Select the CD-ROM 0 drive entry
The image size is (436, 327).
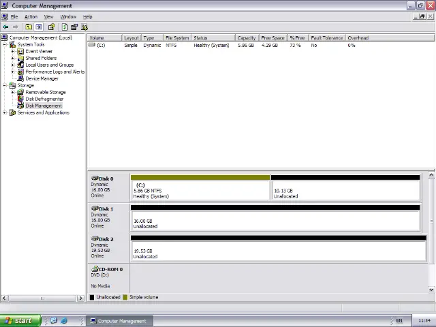tap(108, 277)
